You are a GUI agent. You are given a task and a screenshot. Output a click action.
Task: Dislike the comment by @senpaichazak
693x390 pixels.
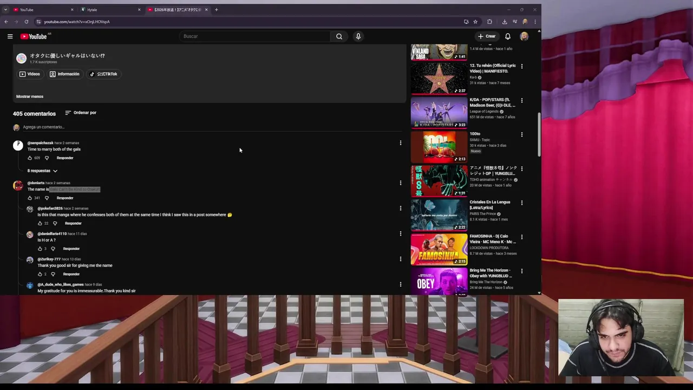point(47,158)
